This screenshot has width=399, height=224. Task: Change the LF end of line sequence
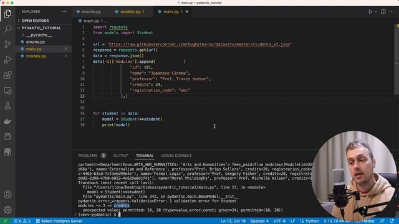coord(292,221)
